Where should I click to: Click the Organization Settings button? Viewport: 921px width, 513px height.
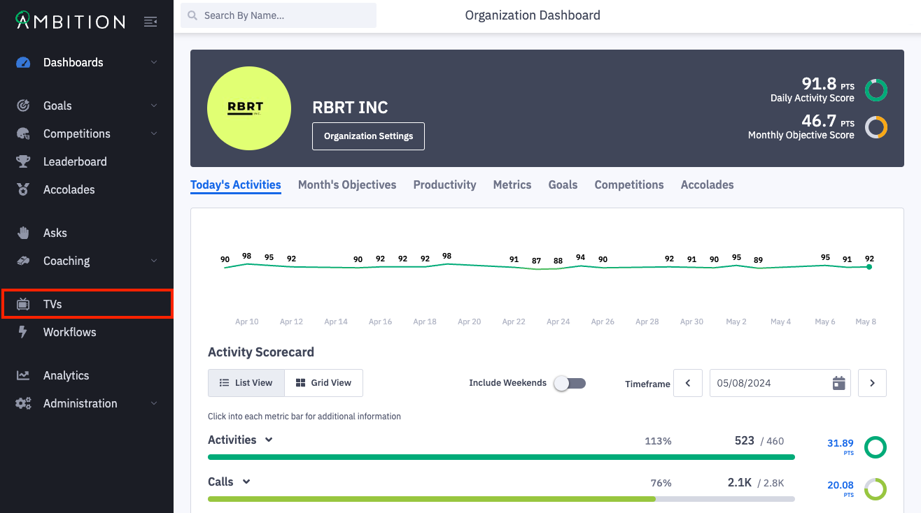tap(368, 136)
